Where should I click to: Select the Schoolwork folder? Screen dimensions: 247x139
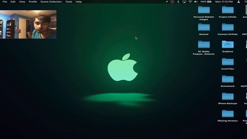pos(228,81)
